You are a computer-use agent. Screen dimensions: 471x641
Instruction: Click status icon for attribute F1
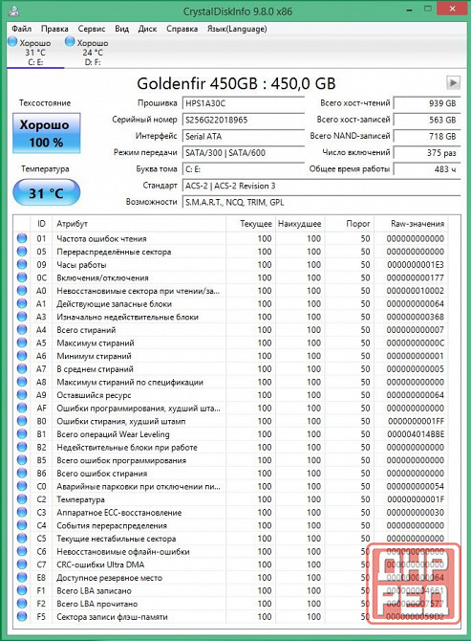(x=22, y=590)
